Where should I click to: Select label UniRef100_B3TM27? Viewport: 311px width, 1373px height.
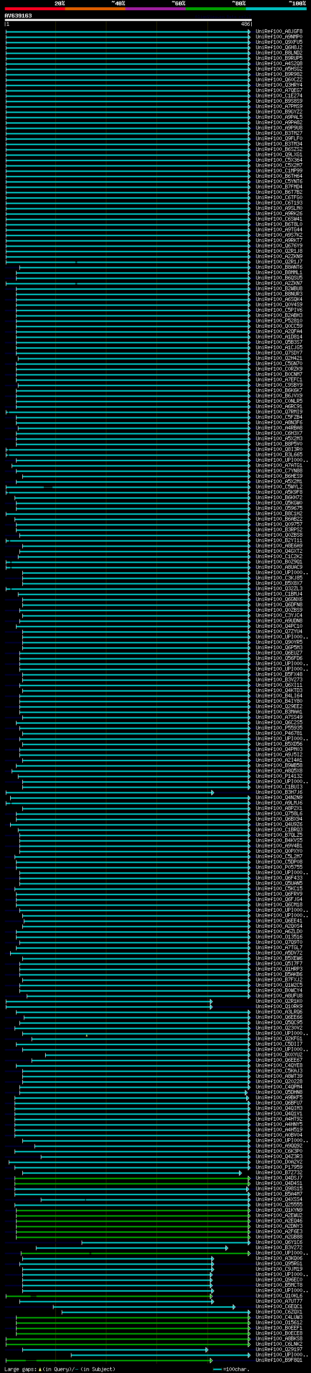coord(279,133)
